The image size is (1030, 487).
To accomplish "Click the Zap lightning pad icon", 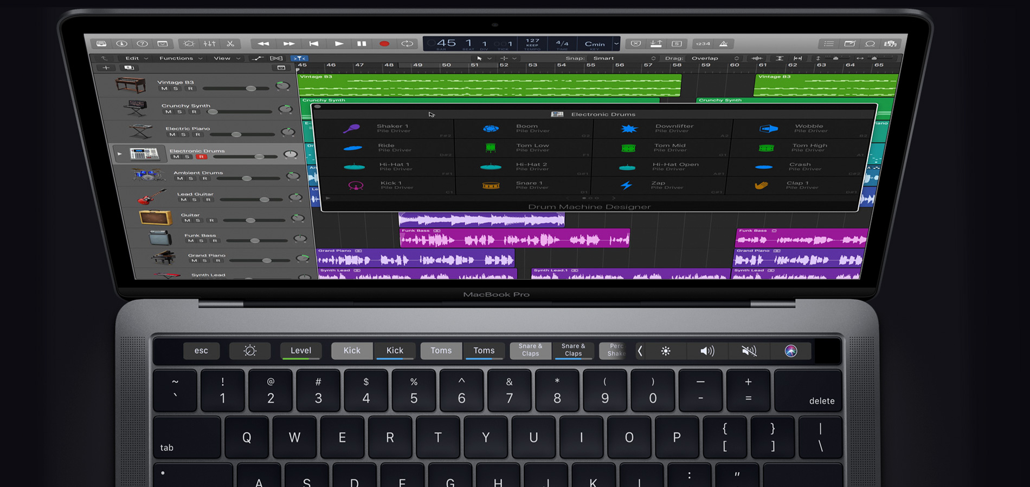I will click(627, 186).
